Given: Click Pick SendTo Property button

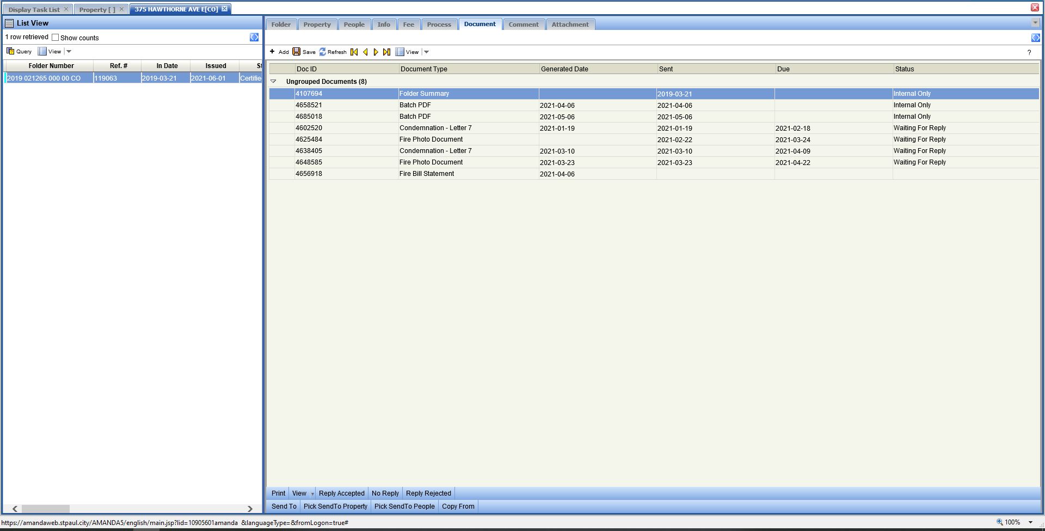Looking at the screenshot, I should click(x=335, y=506).
